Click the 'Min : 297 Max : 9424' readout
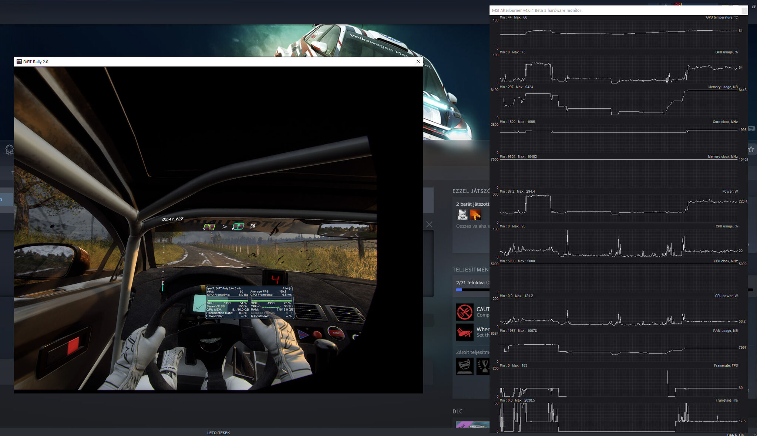757x436 pixels. point(516,87)
